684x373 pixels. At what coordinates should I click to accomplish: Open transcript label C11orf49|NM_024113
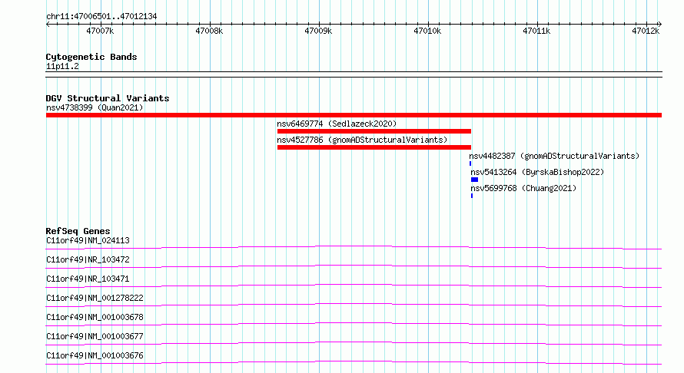[88, 240]
